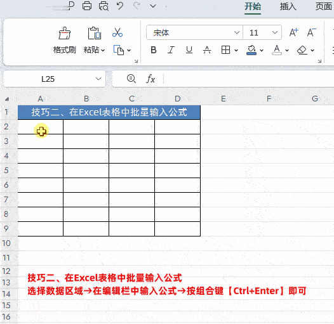Select column C header
Screen dimensions: 334x324
(x=131, y=99)
